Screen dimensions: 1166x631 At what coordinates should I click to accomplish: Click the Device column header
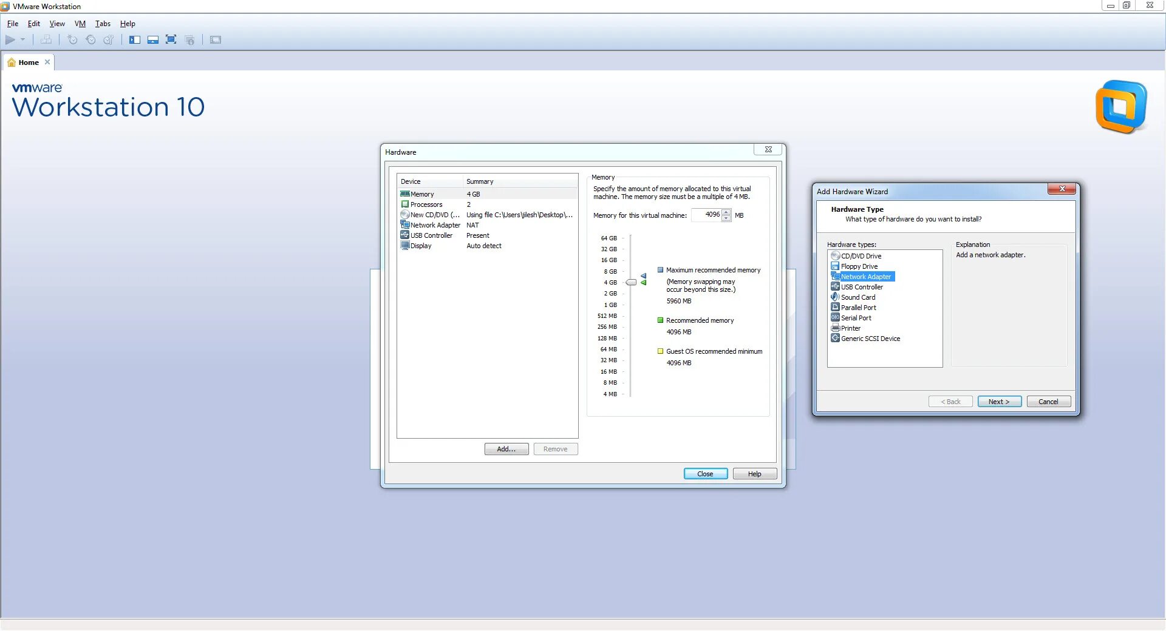pyautogui.click(x=430, y=181)
